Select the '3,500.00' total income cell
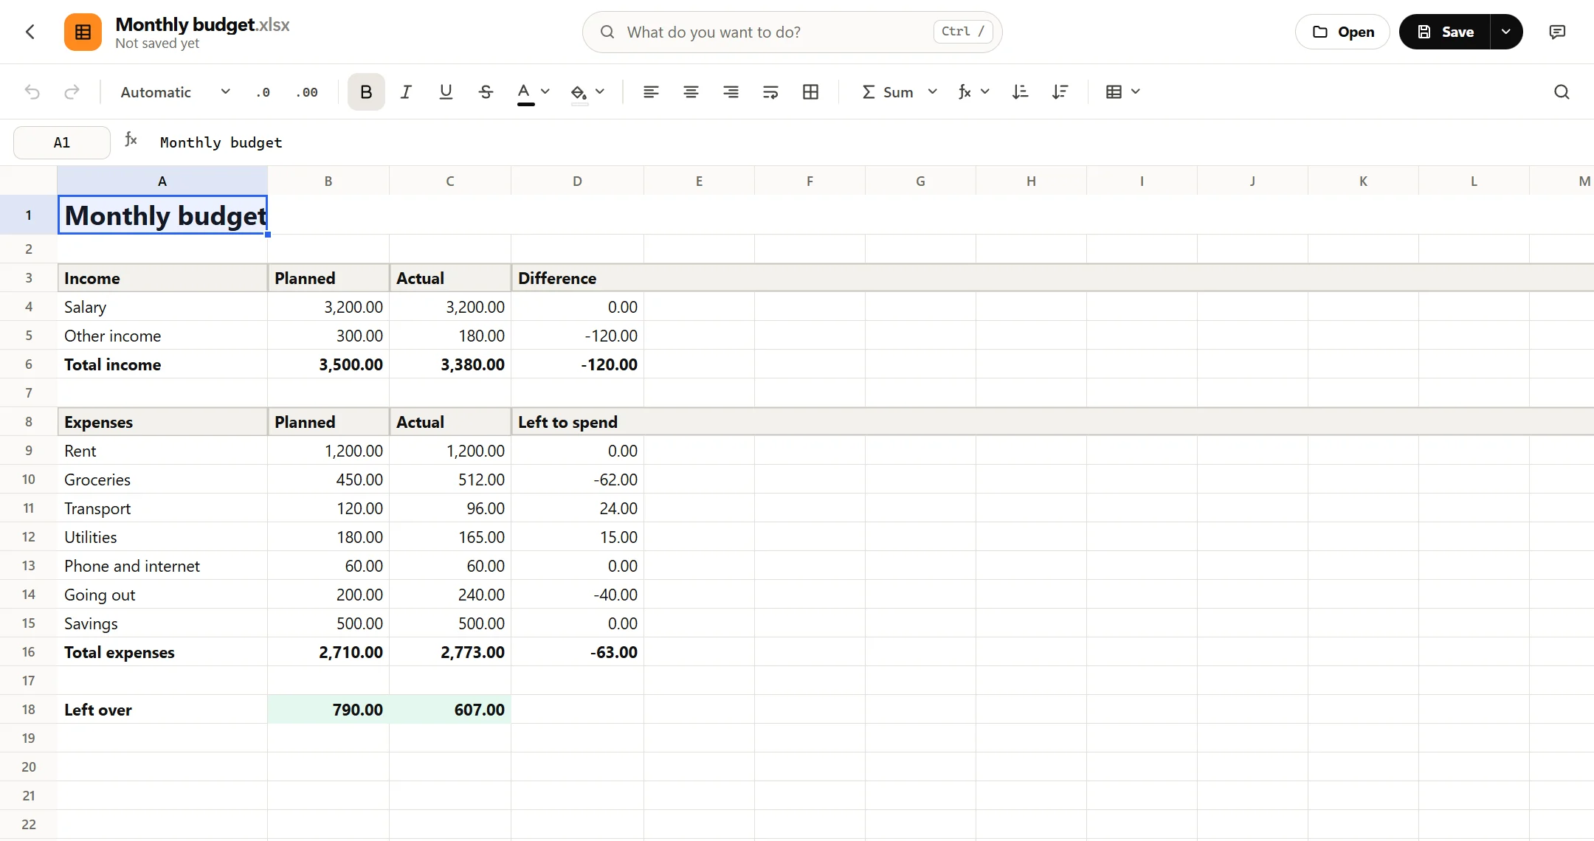 [328, 364]
